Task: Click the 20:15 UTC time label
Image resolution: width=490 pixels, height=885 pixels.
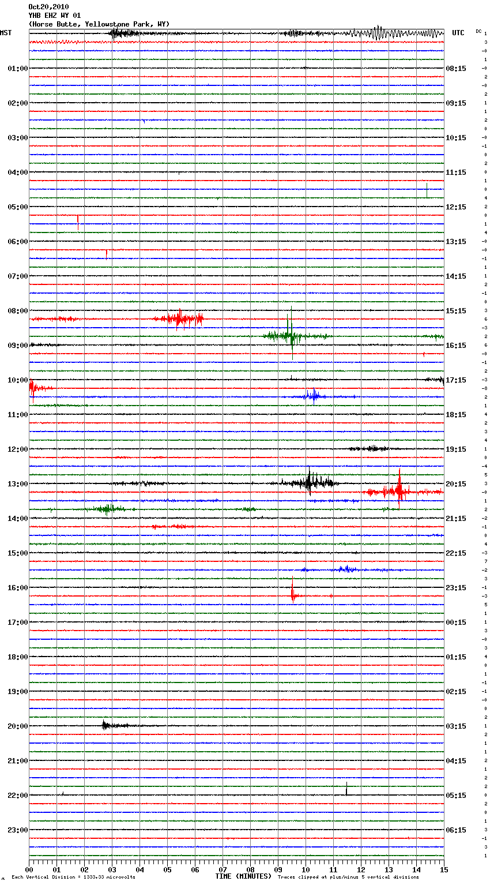Action: pos(456,484)
